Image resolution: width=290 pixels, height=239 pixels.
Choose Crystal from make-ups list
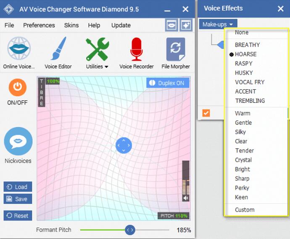(x=243, y=160)
